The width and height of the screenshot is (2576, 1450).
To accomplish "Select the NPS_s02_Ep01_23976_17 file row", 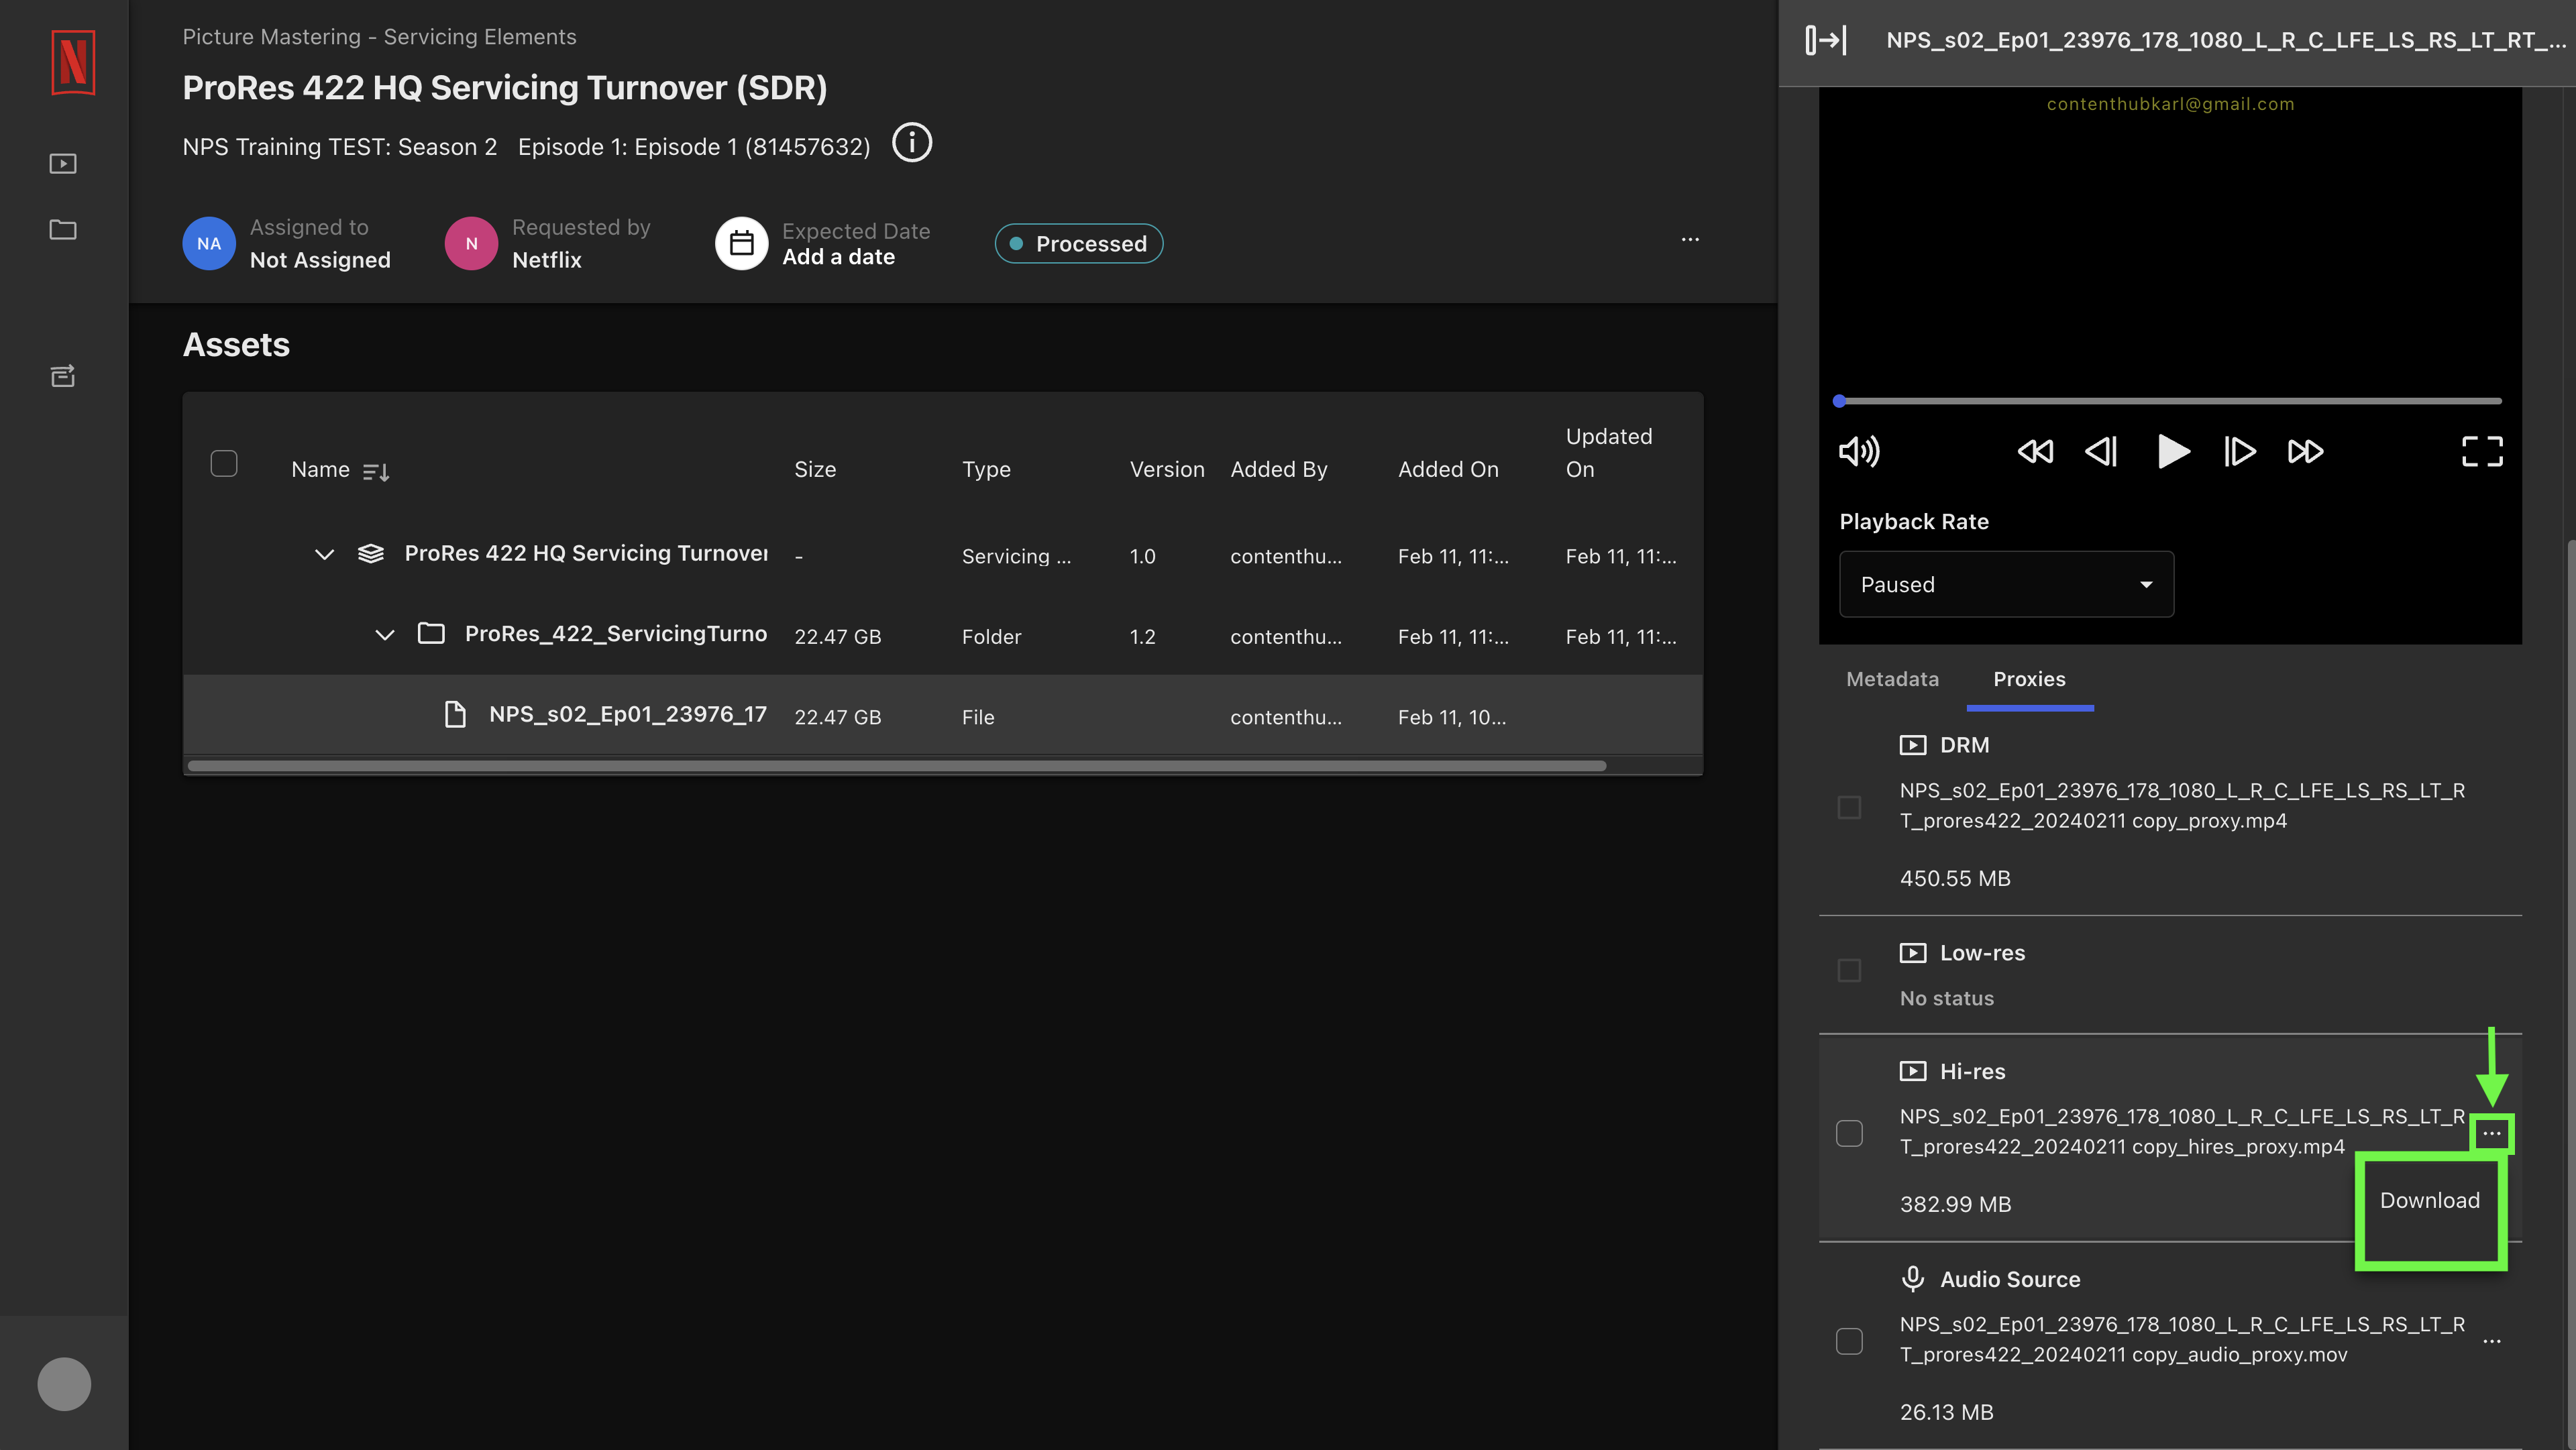I will click(x=942, y=715).
